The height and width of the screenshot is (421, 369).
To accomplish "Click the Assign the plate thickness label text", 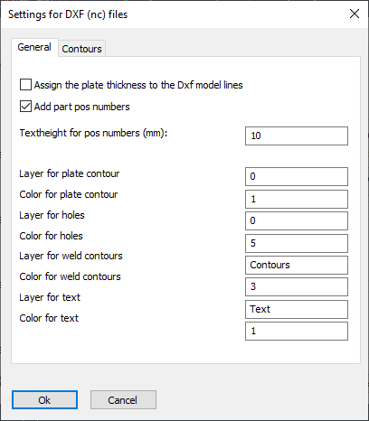I will click(138, 85).
